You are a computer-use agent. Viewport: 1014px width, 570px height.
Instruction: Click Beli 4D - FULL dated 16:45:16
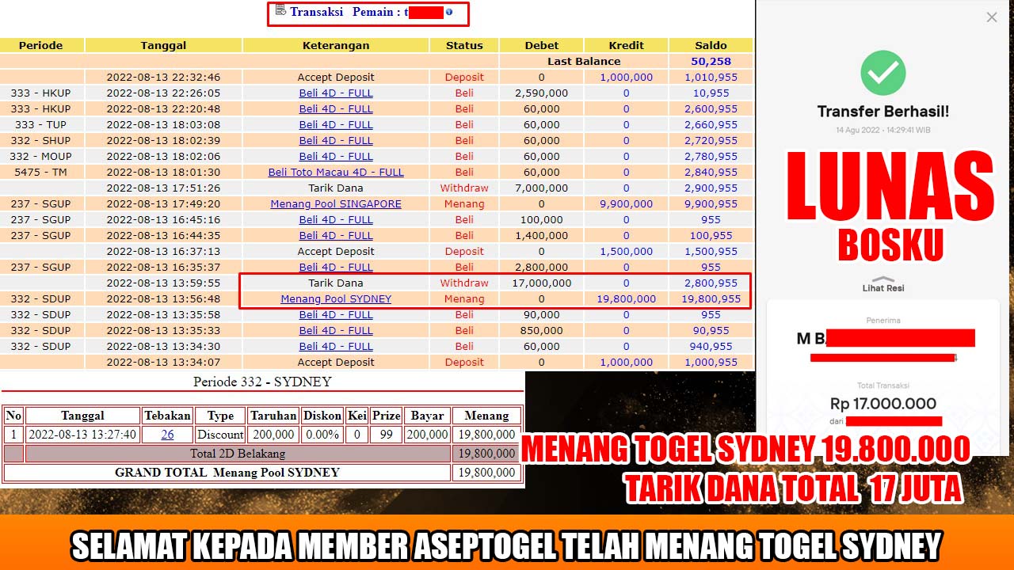pyautogui.click(x=336, y=219)
